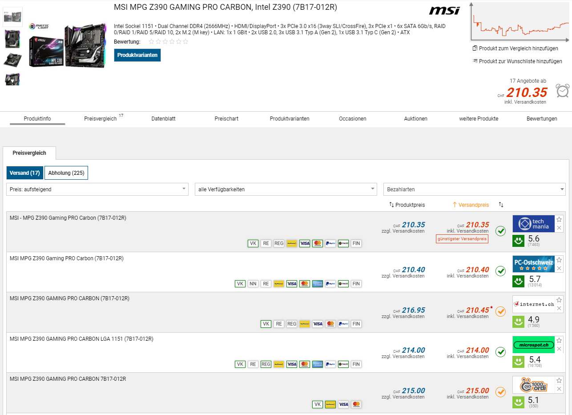Screen dimensions: 572x415
Task: Switch to the Datenblatt tab
Action: (x=163, y=119)
